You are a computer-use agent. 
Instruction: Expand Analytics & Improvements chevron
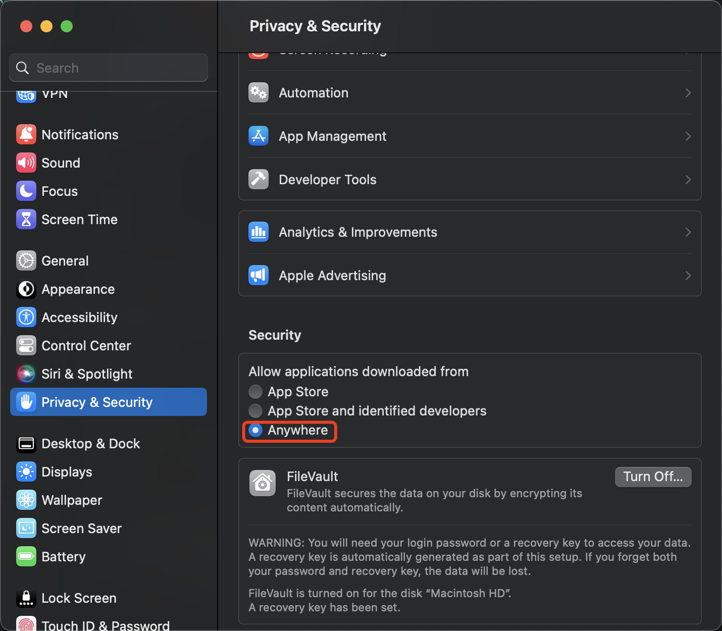point(688,232)
